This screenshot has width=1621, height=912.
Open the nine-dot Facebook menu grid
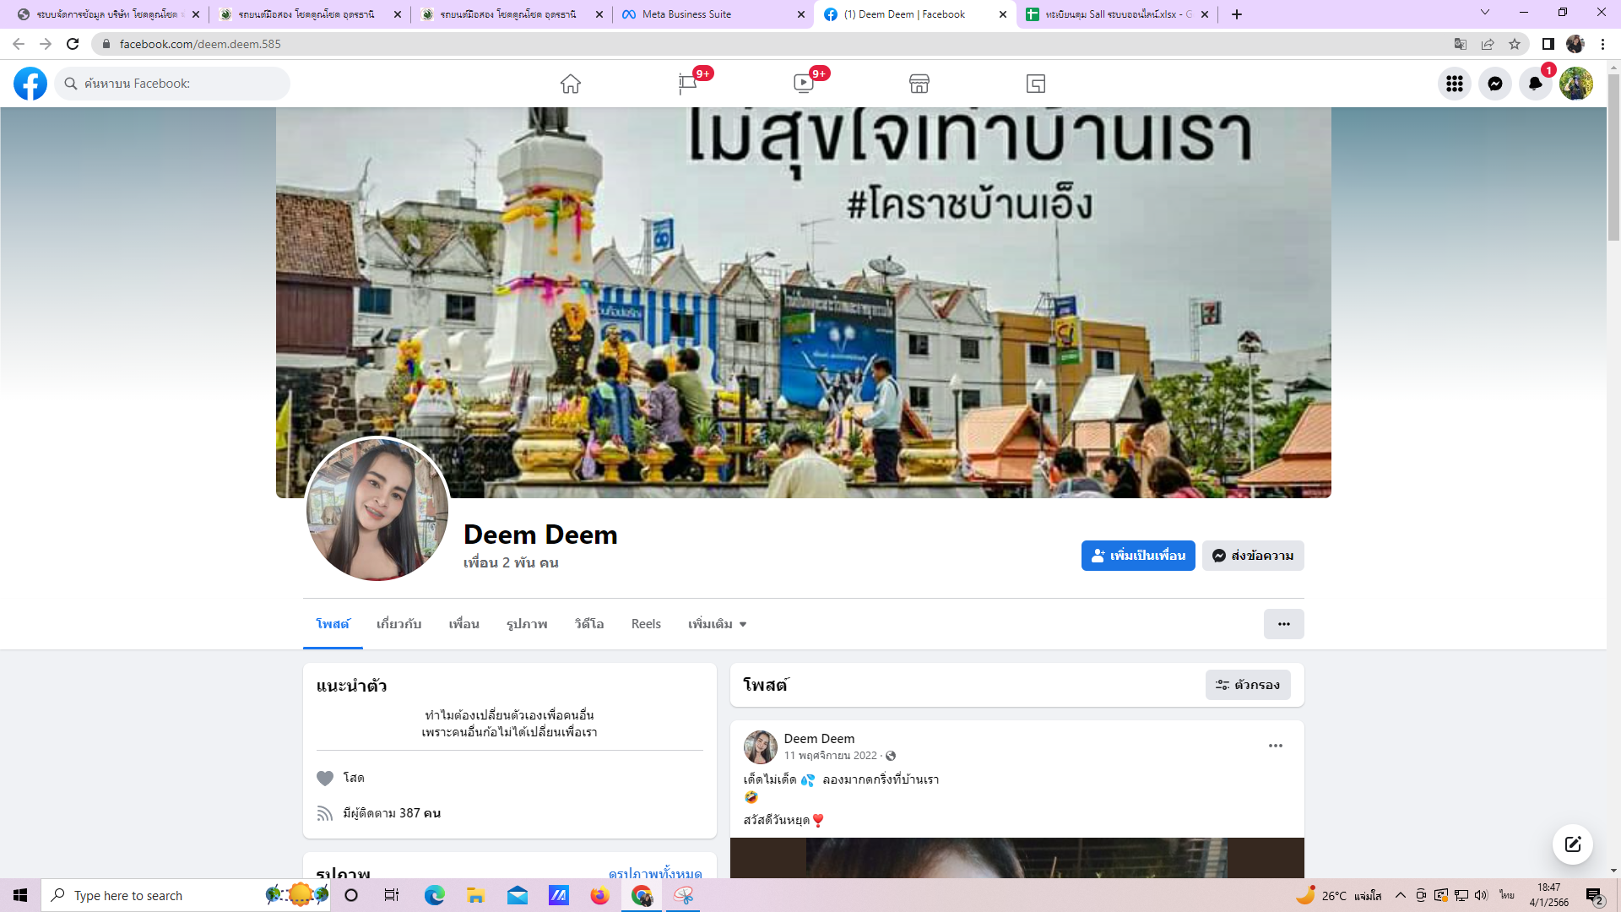pyautogui.click(x=1455, y=84)
